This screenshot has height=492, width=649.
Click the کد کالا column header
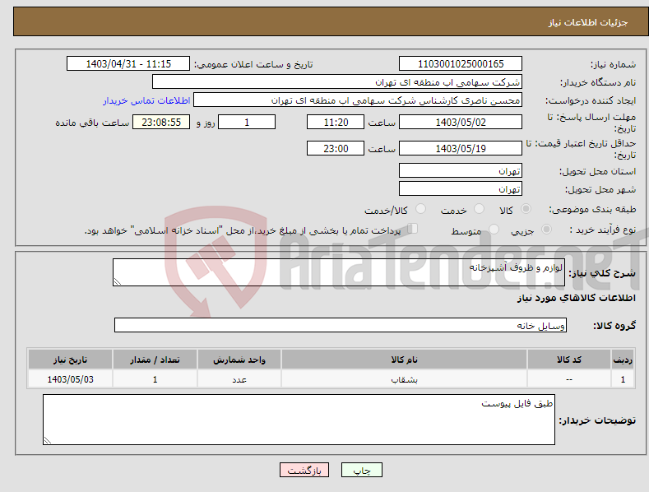(x=569, y=360)
